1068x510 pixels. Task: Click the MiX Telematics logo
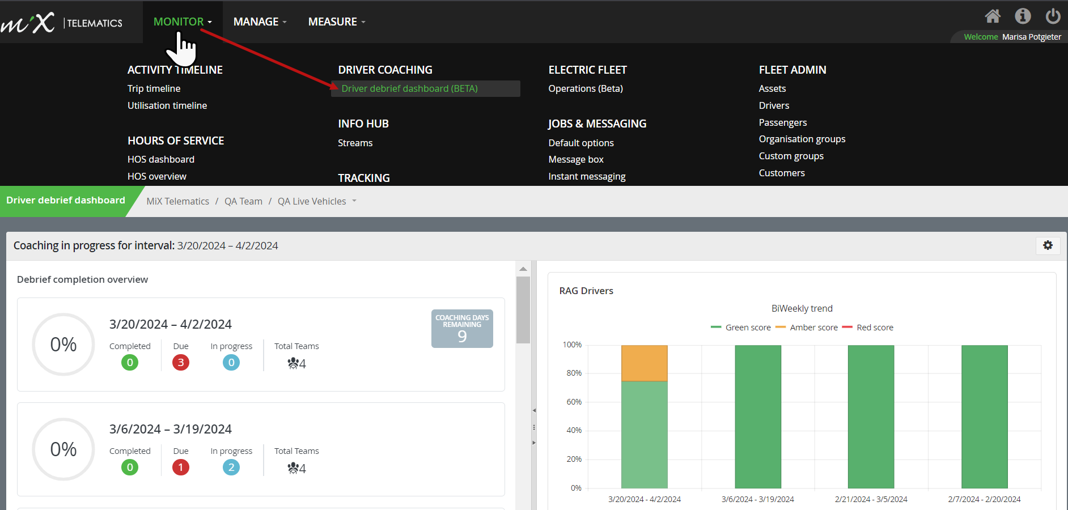61,22
